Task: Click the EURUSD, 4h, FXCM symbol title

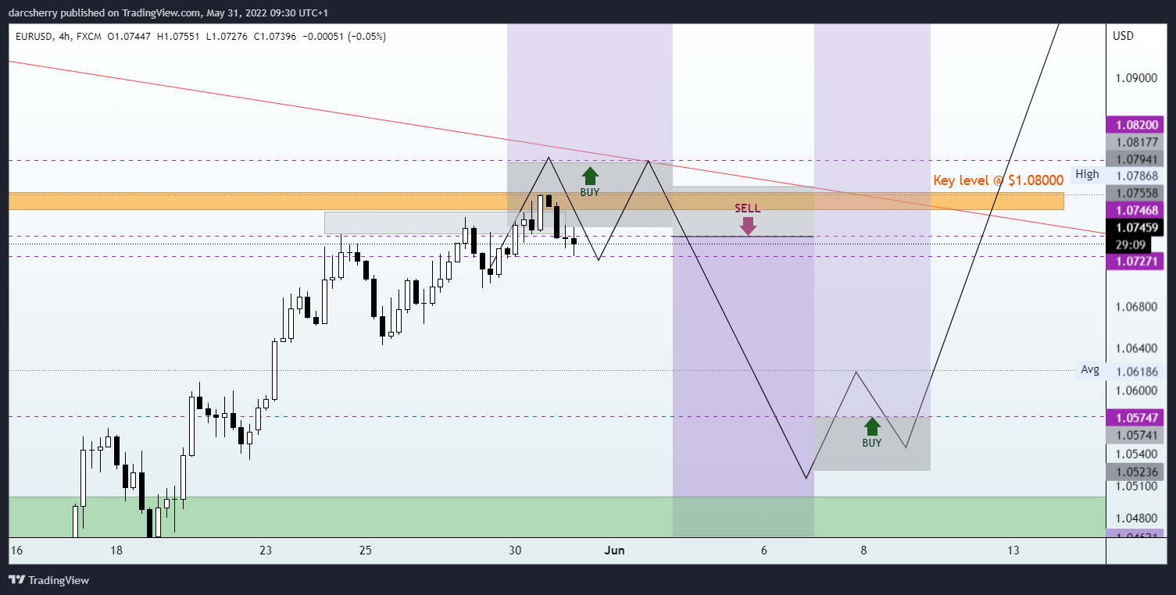Action: click(x=59, y=37)
